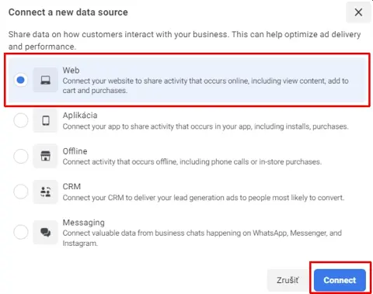Click the Connect button
Viewport: 373px width, 294px height.
click(x=340, y=280)
